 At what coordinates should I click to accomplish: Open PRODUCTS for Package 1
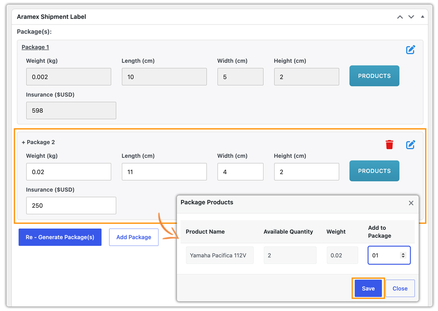374,76
